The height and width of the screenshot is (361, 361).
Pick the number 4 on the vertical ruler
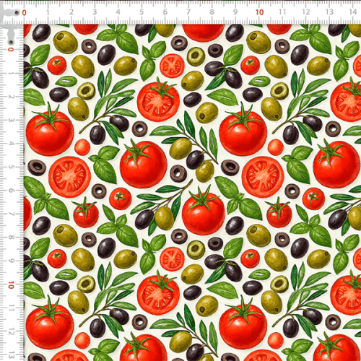(x=11, y=144)
